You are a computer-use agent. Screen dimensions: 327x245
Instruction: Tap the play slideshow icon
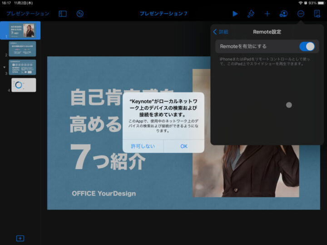235,14
